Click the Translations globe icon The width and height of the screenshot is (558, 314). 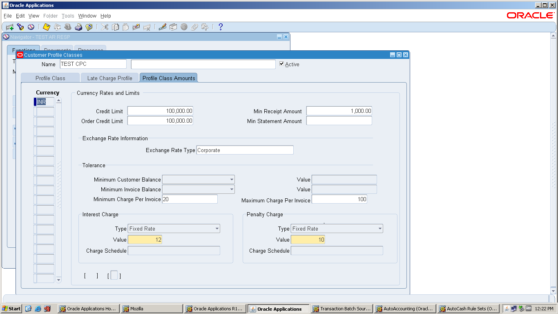185,27
